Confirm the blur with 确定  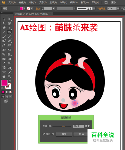coord(64,134)
